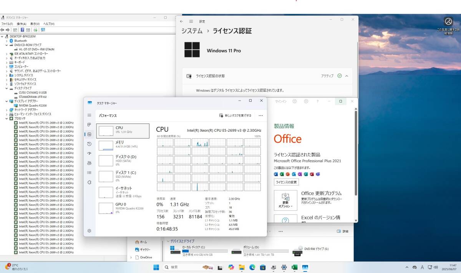Select the Performance page icon in Task Manager sidebar

(x=90, y=134)
